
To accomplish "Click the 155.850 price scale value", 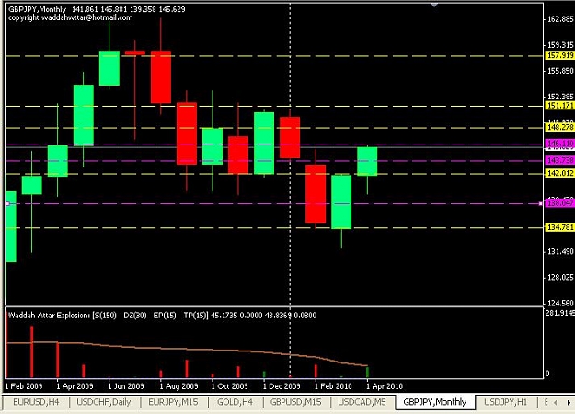I will click(x=560, y=71).
